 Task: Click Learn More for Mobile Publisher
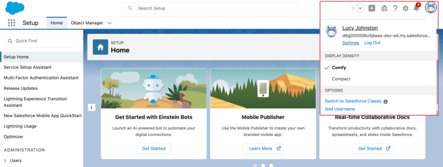coord(263,148)
